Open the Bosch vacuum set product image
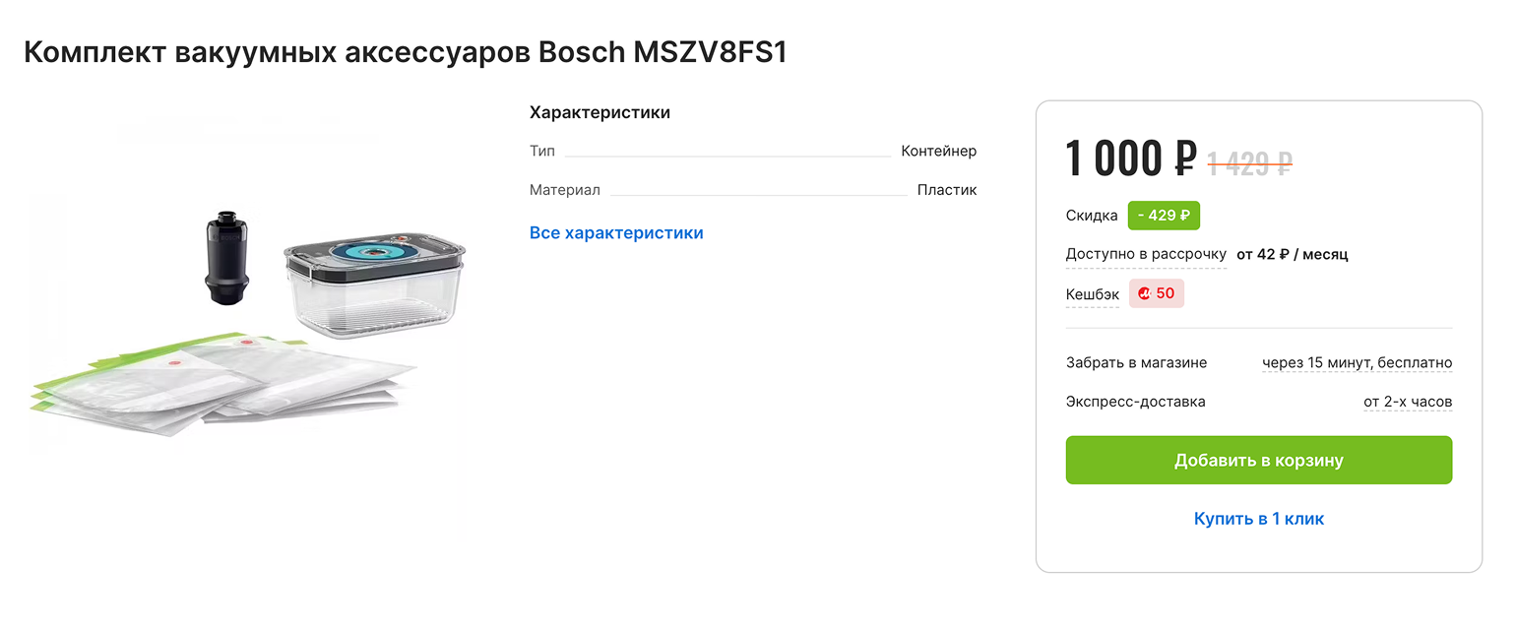The image size is (1516, 632). (x=246, y=325)
